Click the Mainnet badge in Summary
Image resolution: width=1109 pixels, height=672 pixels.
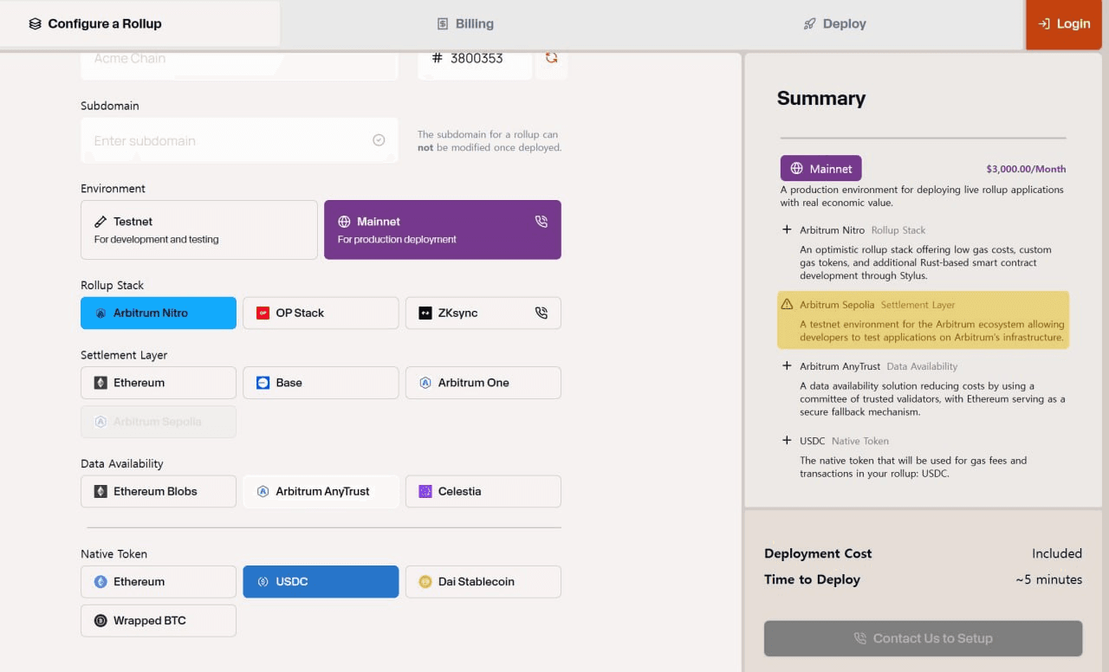click(x=820, y=169)
